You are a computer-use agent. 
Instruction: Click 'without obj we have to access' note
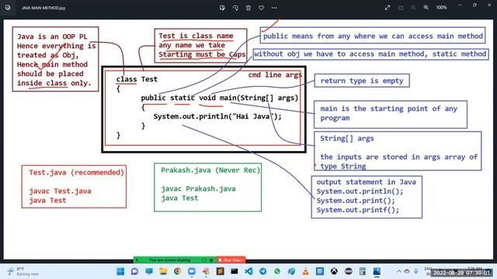[x=370, y=54]
